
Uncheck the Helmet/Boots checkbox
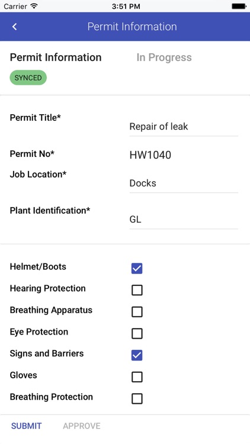(x=137, y=268)
